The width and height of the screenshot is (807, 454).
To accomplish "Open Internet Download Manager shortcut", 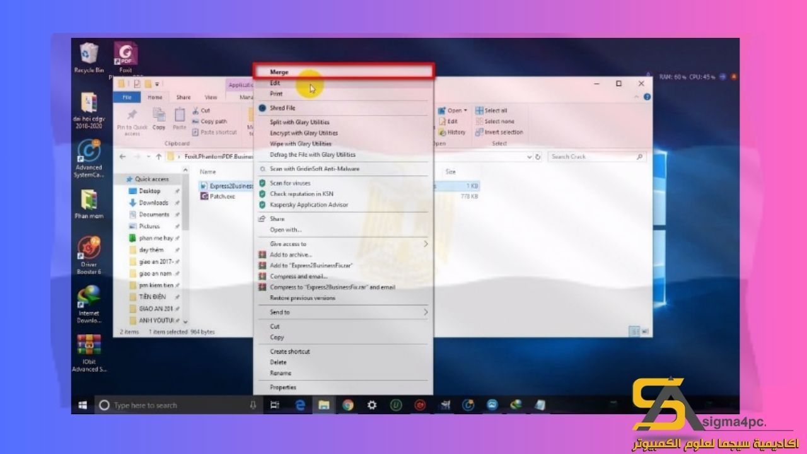I will pyautogui.click(x=89, y=305).
